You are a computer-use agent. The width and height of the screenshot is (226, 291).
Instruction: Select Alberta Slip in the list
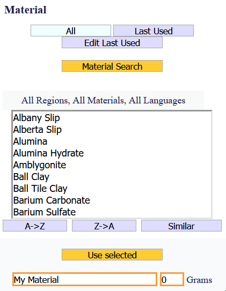point(112,130)
